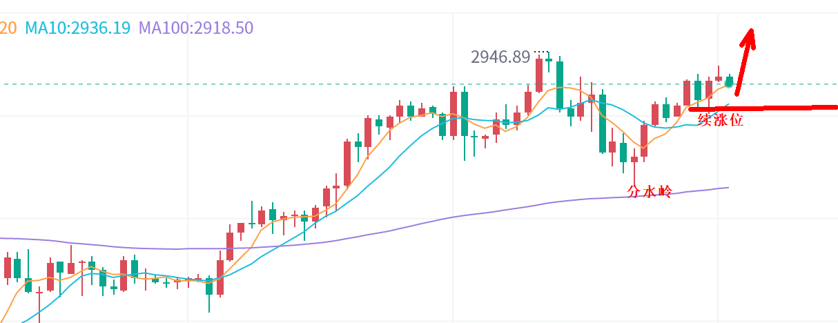
Task: Select the MA100:2918.50 indicator label
Action: 196,28
